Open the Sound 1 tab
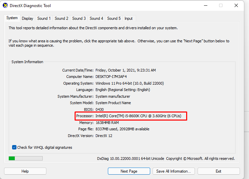The height and width of the screenshot is (179, 249). point(44,18)
